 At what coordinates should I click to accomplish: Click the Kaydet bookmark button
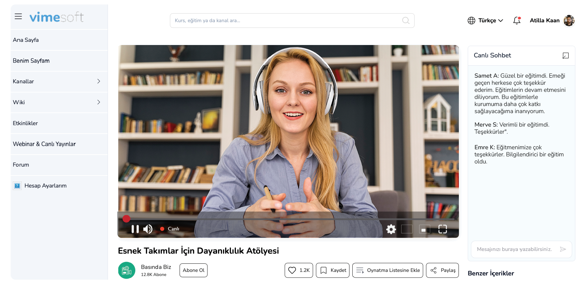point(333,270)
